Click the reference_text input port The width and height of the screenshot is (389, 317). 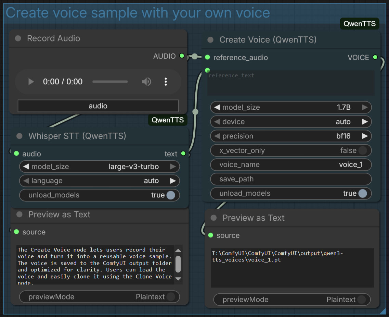[208, 70]
